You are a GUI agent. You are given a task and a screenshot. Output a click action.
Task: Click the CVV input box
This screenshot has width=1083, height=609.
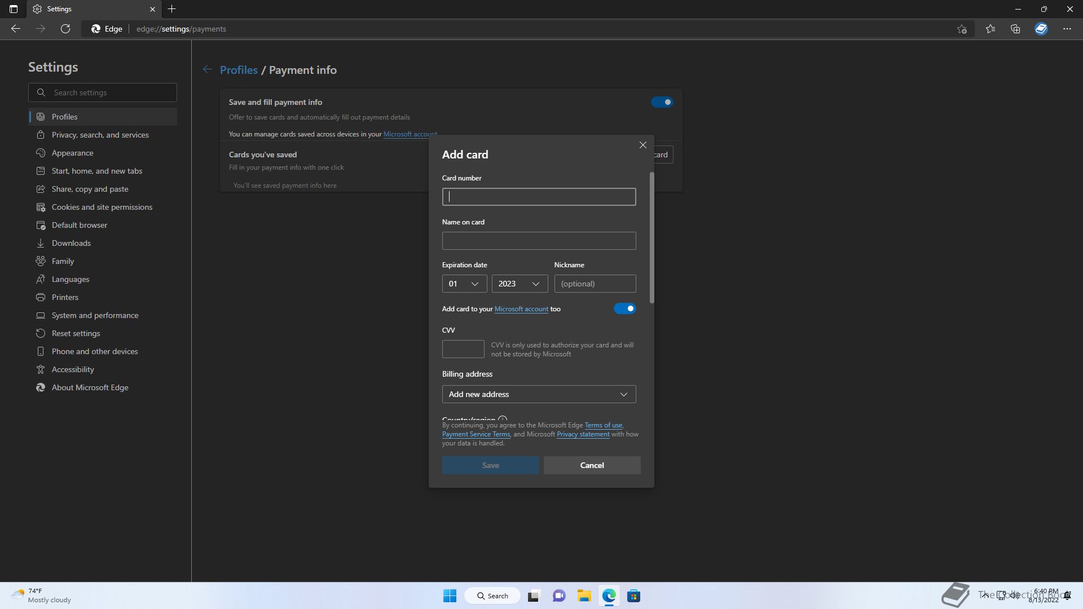(463, 349)
